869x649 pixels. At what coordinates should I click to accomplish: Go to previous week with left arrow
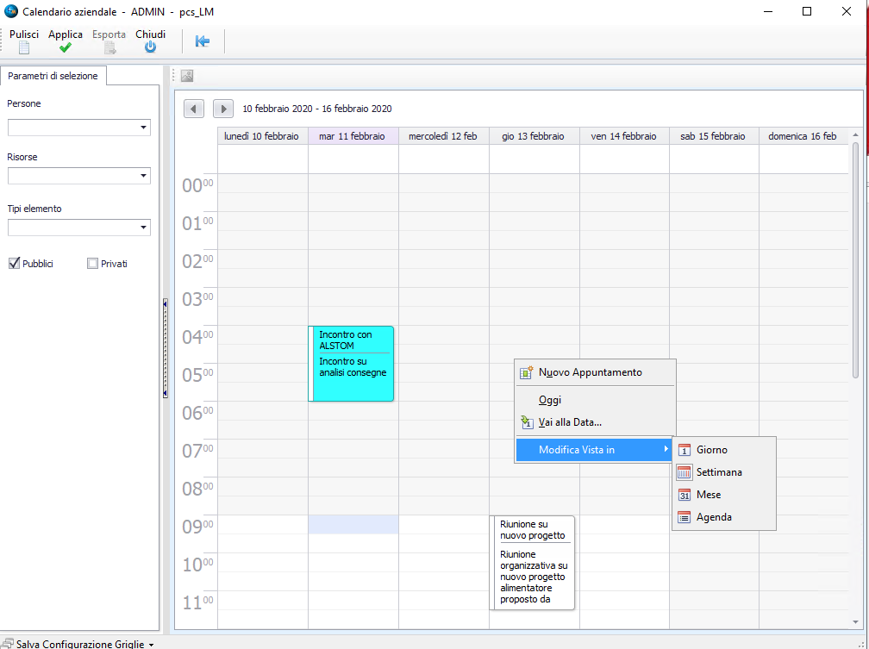pos(194,109)
